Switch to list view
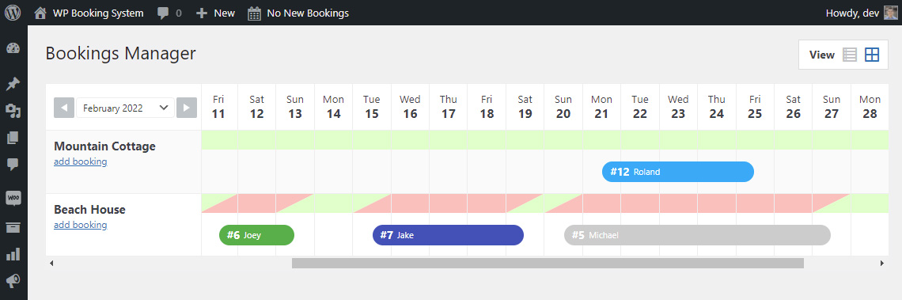 850,55
